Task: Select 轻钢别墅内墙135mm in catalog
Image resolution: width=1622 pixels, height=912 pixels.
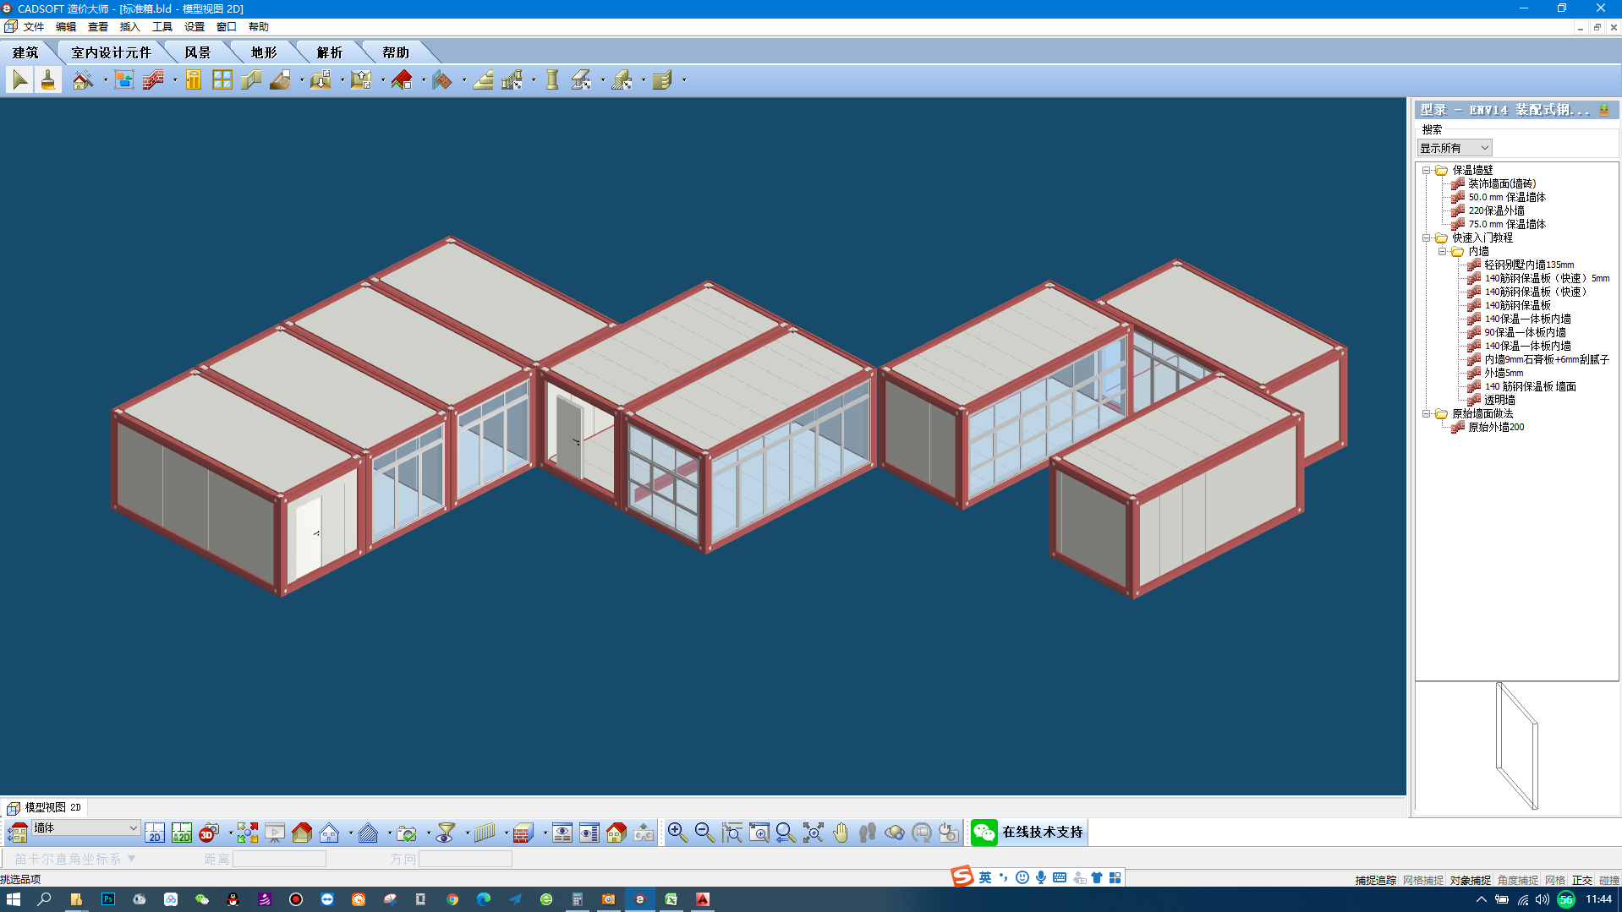Action: click(1529, 265)
